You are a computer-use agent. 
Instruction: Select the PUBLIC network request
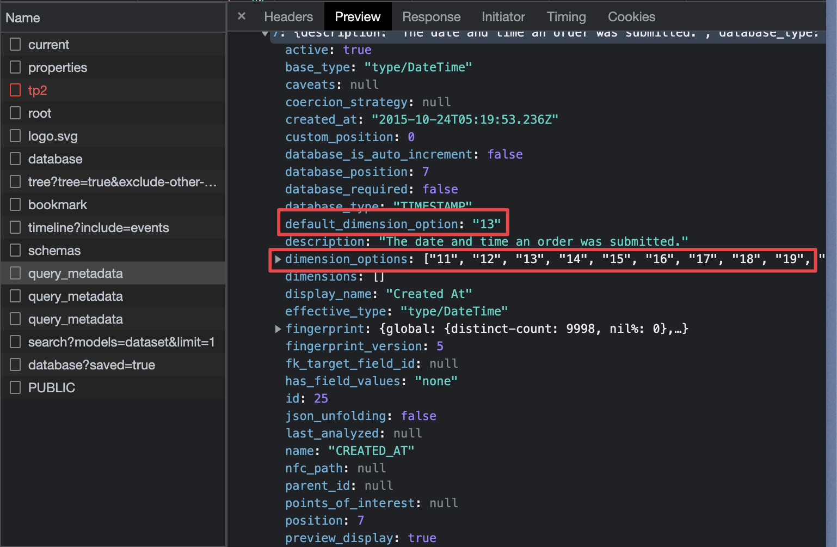(51, 387)
